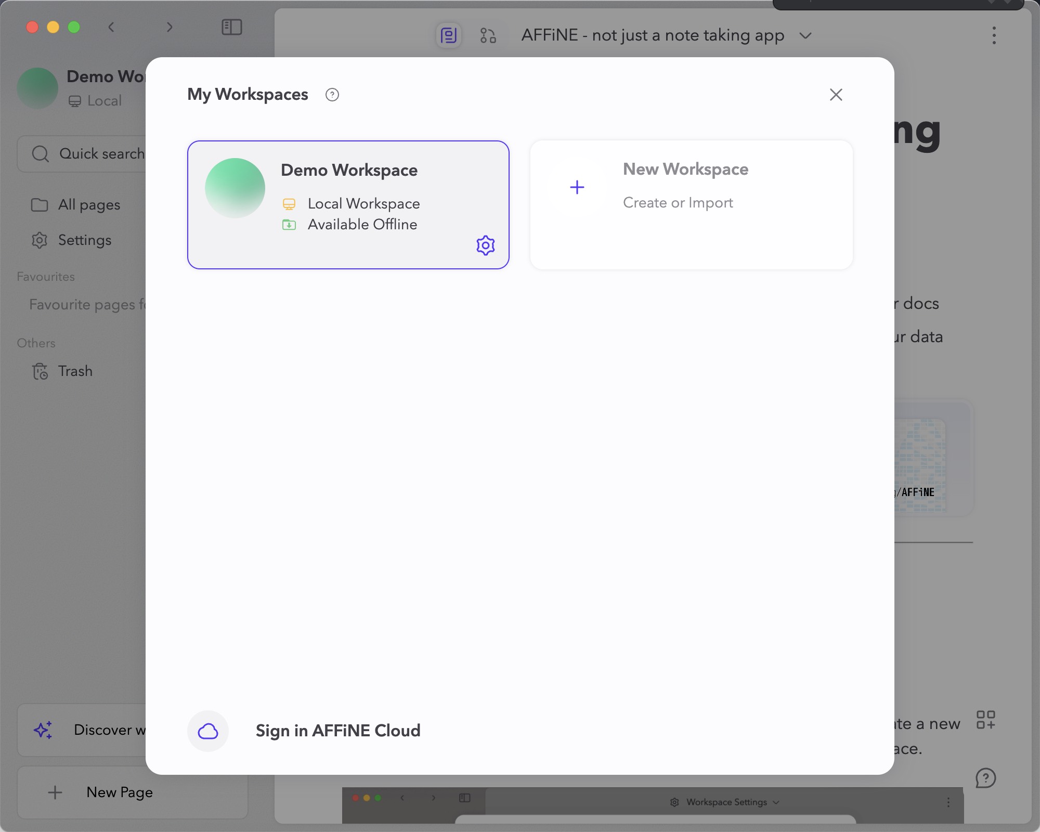Open Settings from the sidebar
The image size is (1040, 832).
coord(84,240)
